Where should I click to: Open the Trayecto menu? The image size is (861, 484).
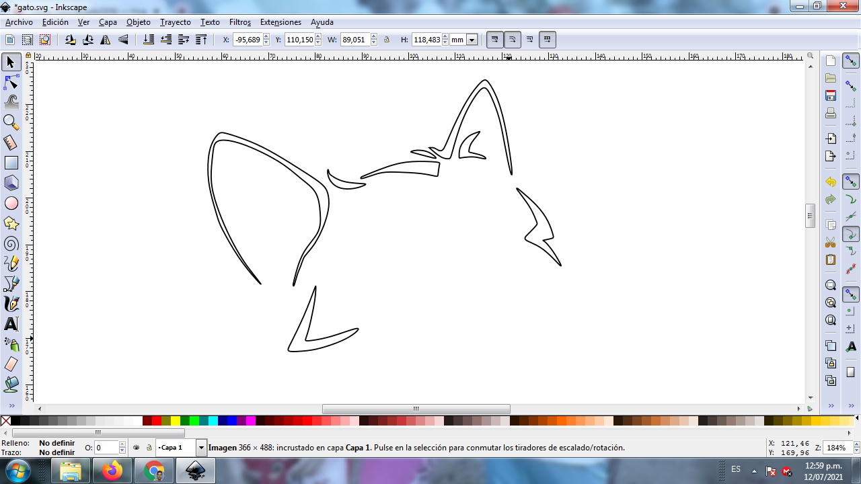point(176,22)
